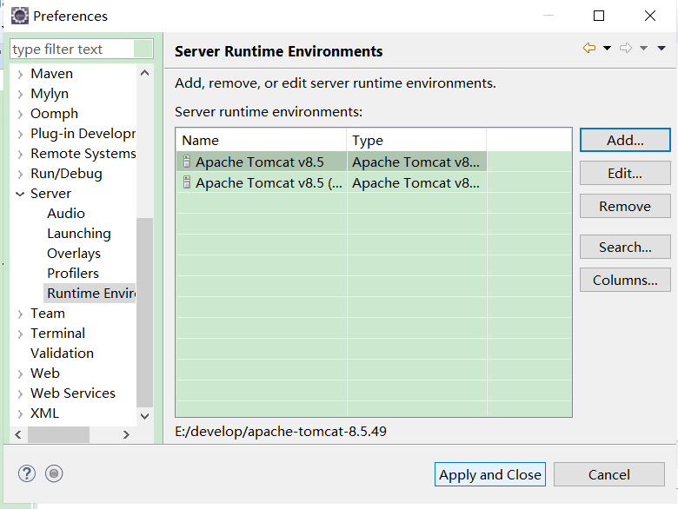The height and width of the screenshot is (509, 678).
Task: Click the Help question mark icon
Action: click(27, 473)
